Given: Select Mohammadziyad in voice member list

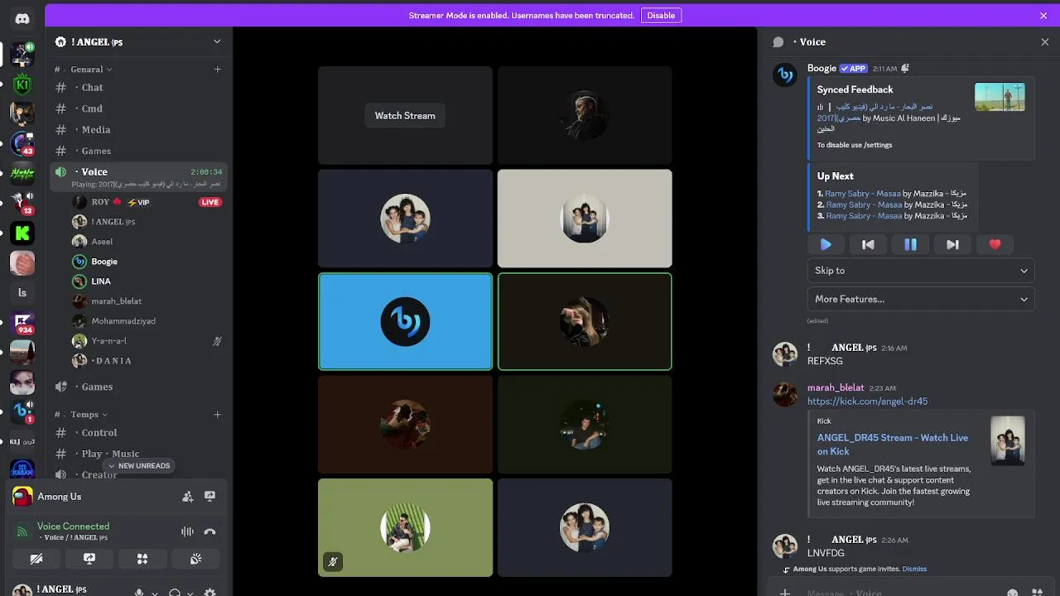Looking at the screenshot, I should [x=147, y=321].
